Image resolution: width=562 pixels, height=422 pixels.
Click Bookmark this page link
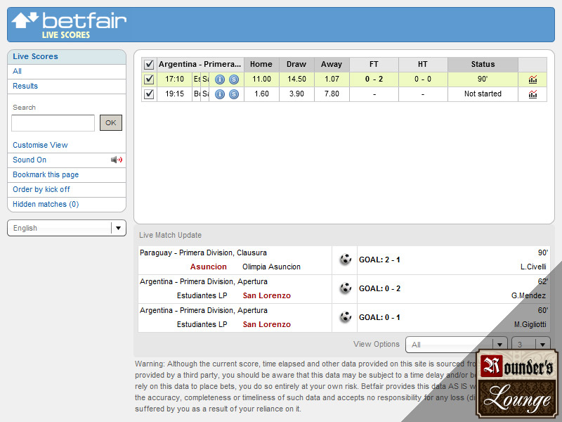46,174
